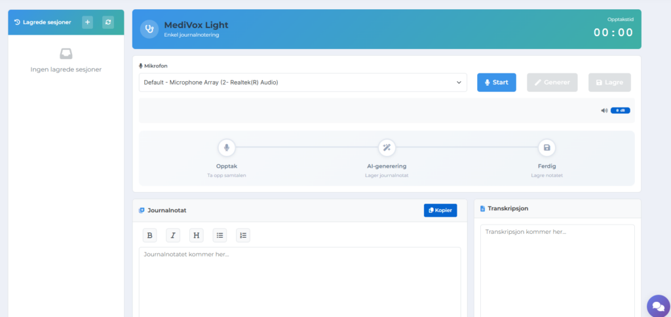Click the AI-generering magic wand step icon
This screenshot has height=317, width=671.
coord(387,147)
